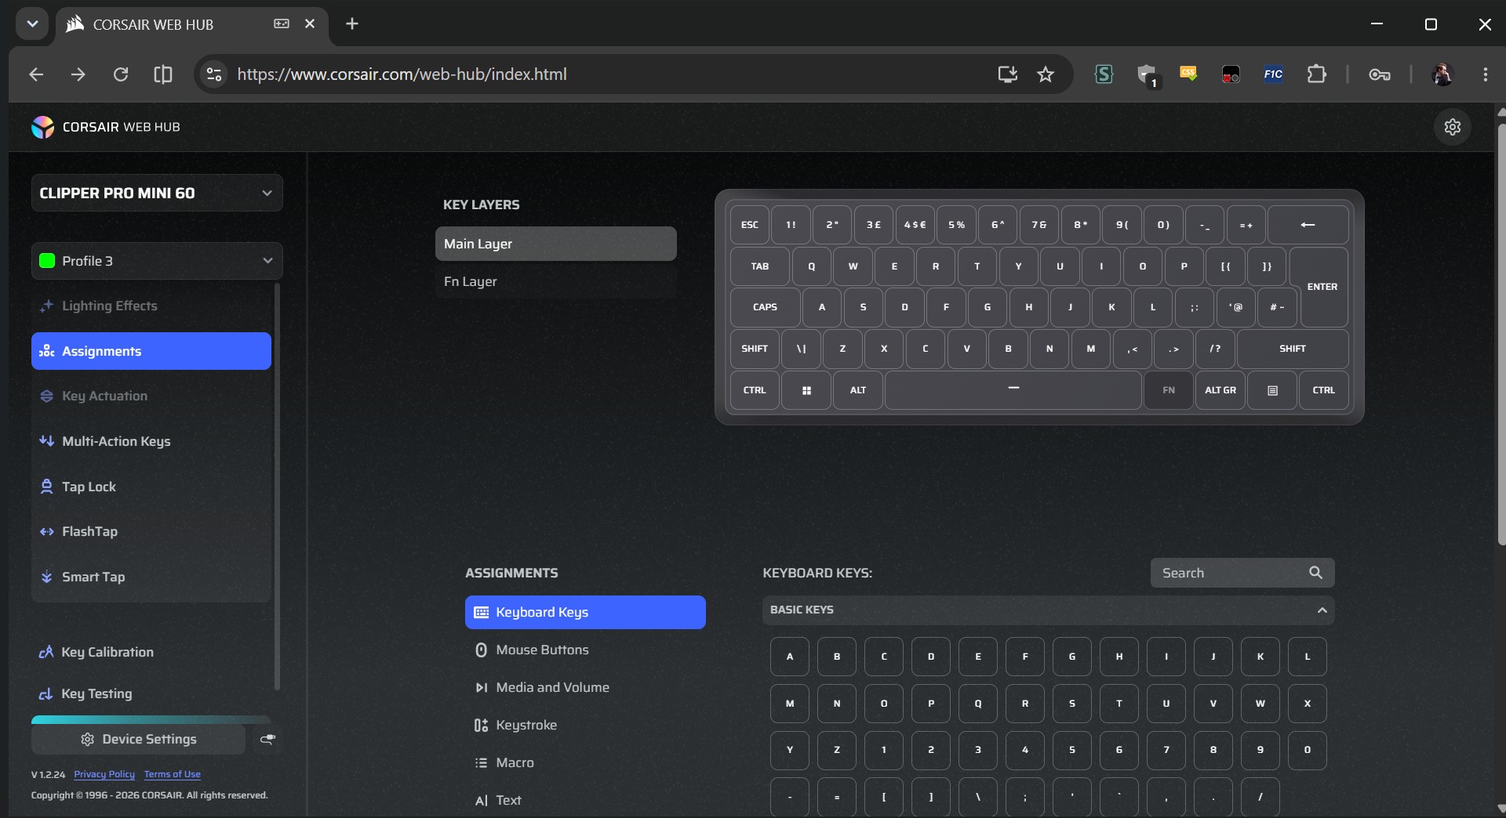The height and width of the screenshot is (818, 1506).
Task: Open the FlashTap section
Action: 151,531
